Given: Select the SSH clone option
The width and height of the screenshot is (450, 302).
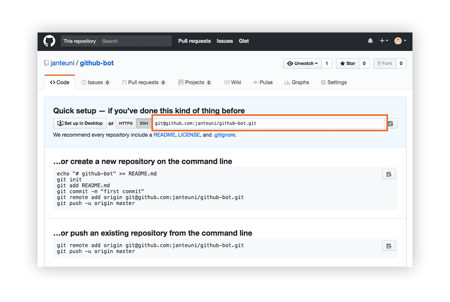Looking at the screenshot, I should (x=144, y=123).
